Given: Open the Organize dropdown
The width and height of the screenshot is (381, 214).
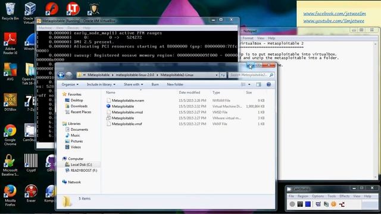Looking at the screenshot, I should [x=70, y=84].
